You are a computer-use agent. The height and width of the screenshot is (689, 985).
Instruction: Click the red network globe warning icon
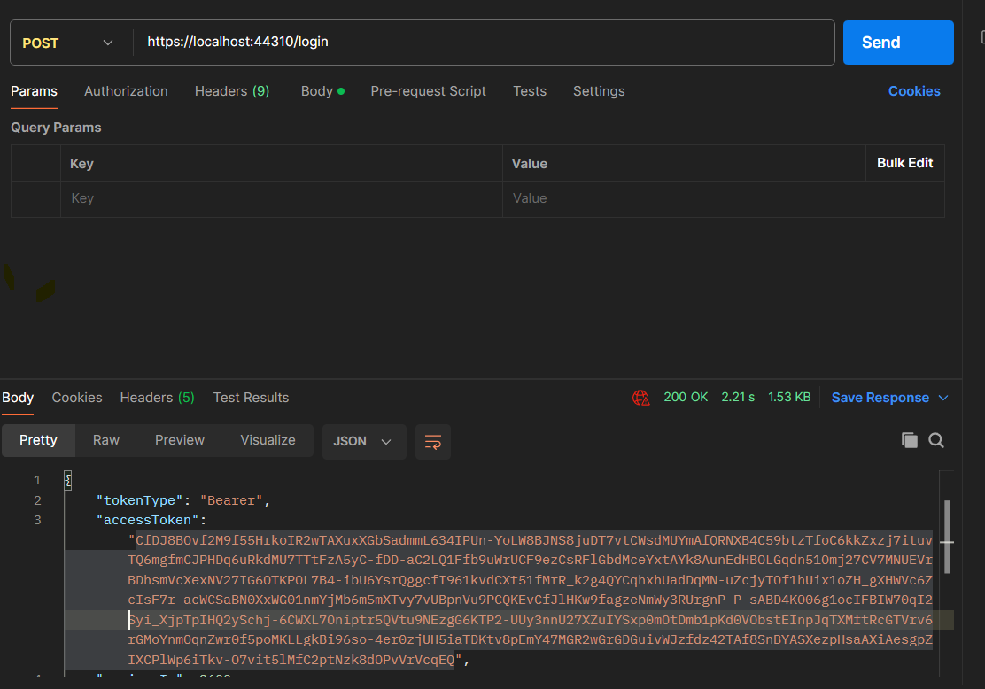coord(640,398)
